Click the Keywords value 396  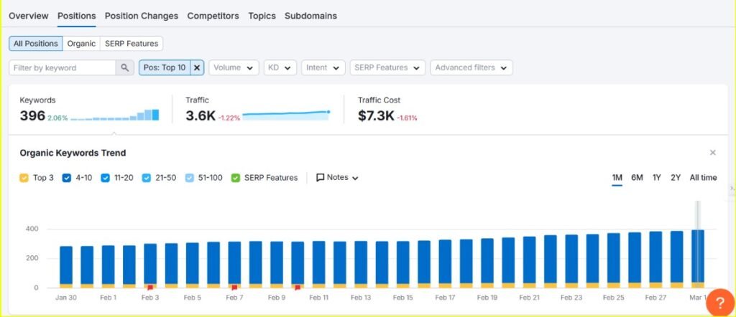pos(32,115)
